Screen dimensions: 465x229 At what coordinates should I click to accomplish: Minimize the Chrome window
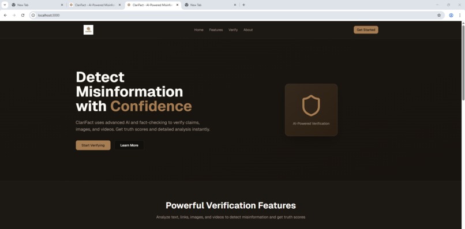tap(437, 5)
